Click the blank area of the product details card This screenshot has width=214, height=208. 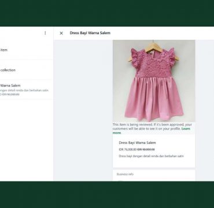154,163
